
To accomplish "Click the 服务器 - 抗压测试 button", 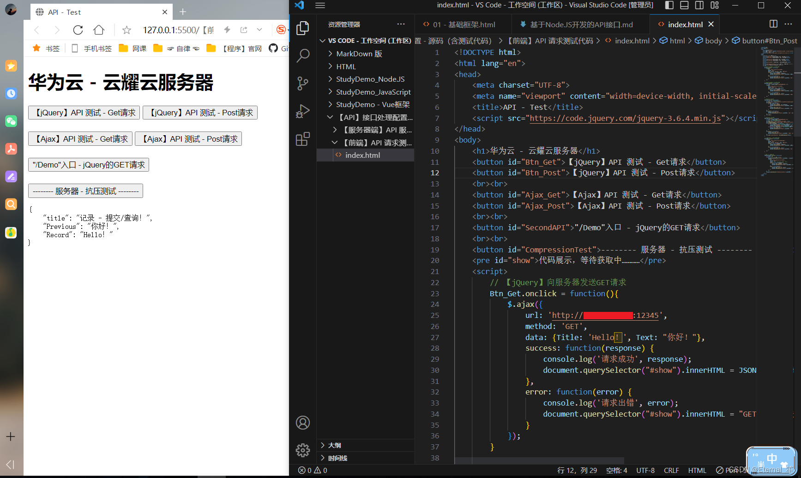I will 85,191.
